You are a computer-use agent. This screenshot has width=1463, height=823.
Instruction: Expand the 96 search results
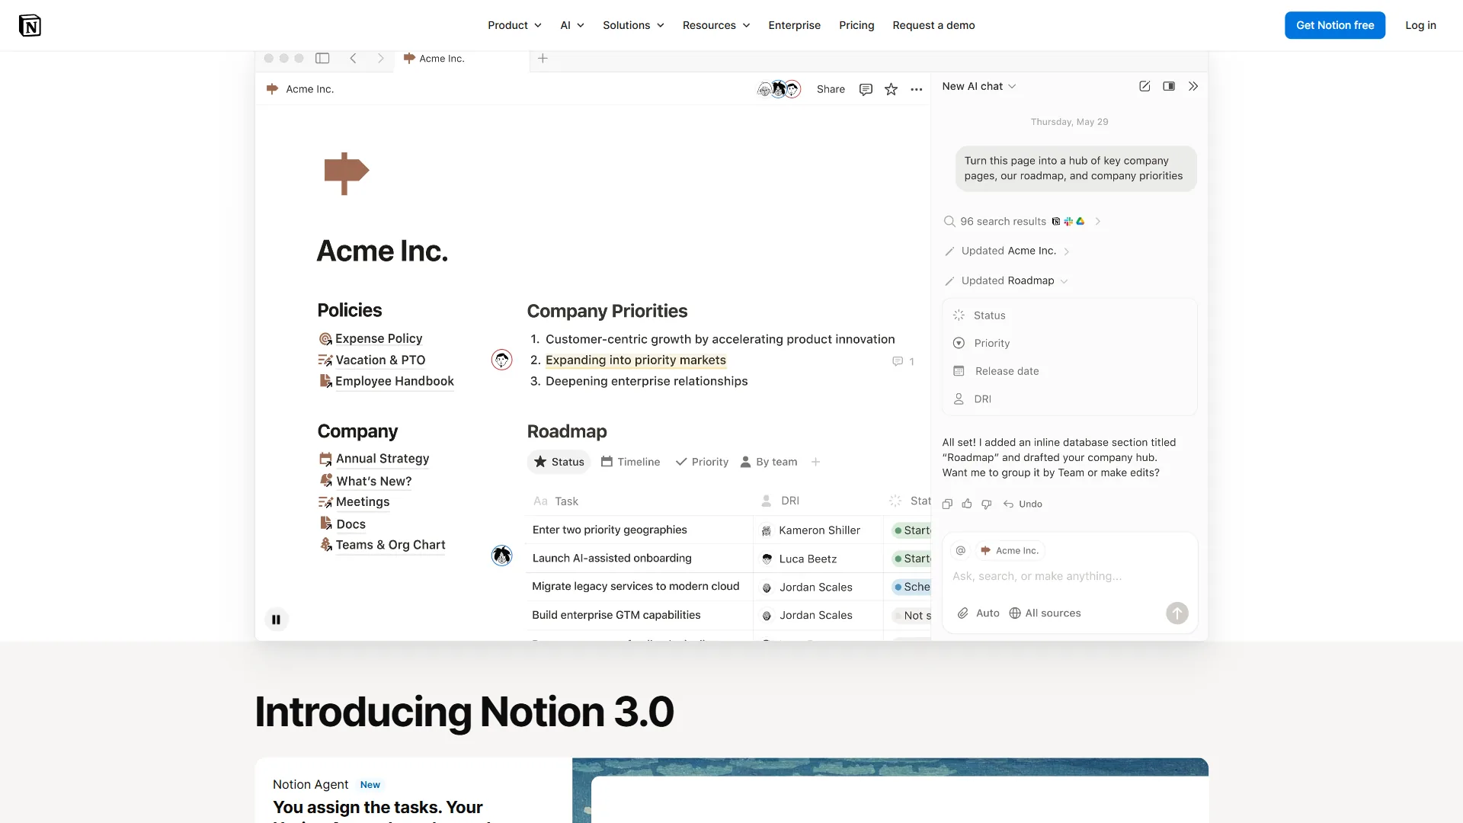1023,221
